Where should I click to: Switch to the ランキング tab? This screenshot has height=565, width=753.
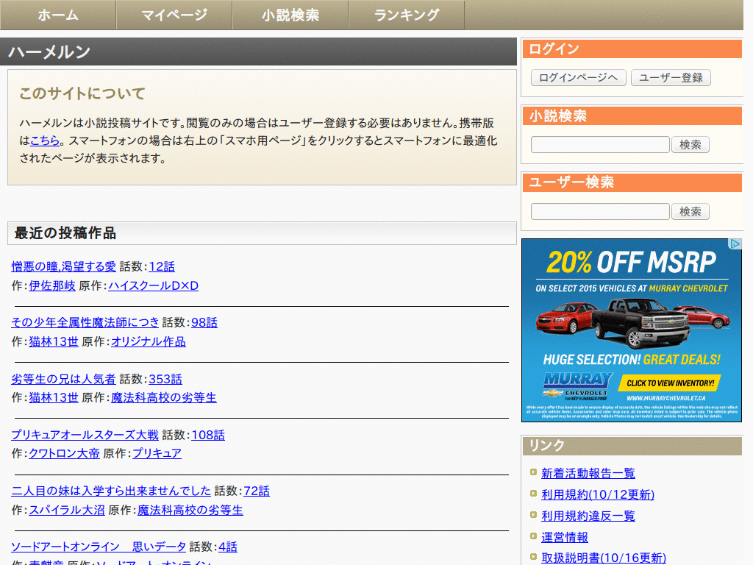coord(407,15)
